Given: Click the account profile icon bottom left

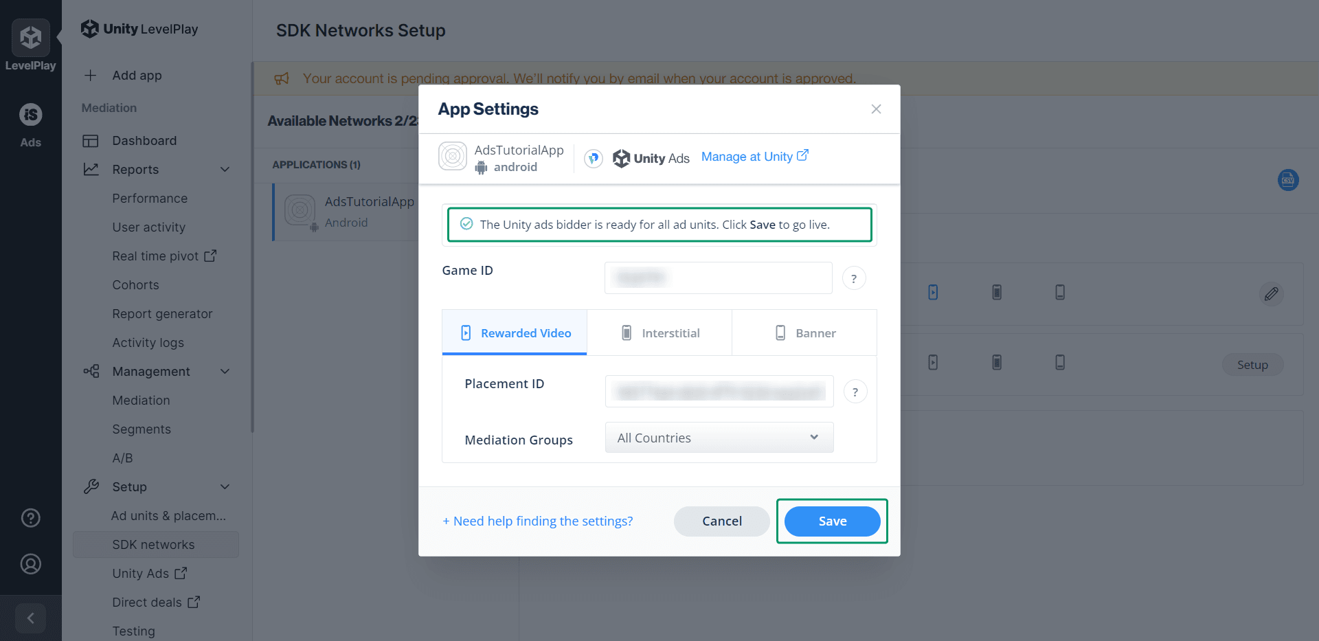Looking at the screenshot, I should (x=30, y=564).
